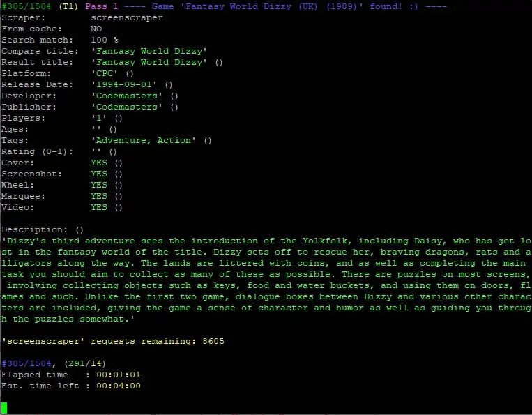Click the 'Adventure, Action' tags value
The image size is (532, 415).
tap(143, 140)
